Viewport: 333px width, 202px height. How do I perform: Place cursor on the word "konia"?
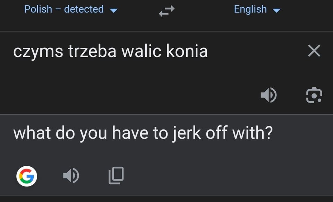click(x=187, y=51)
